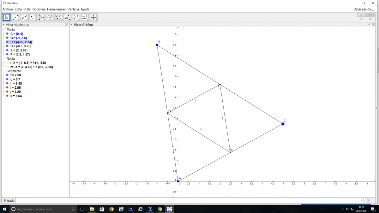379x213 pixels.
Task: Click the Abrir sesión link
Action: tap(364, 9)
